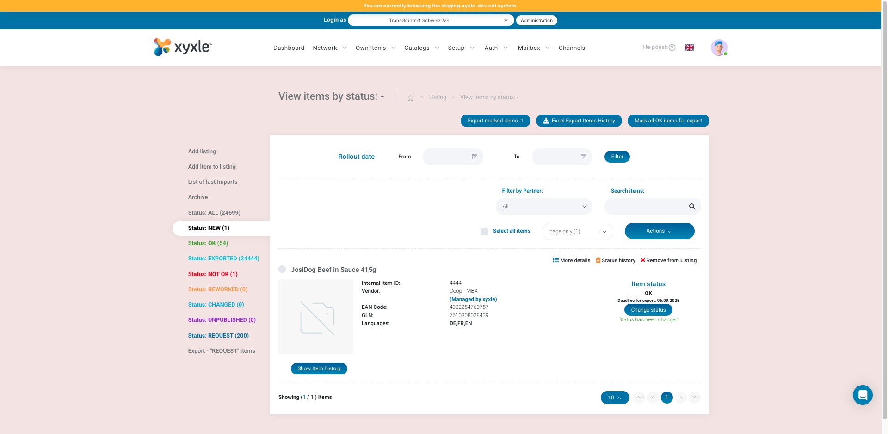The width and height of the screenshot is (888, 434).
Task: Open the user avatar profile picture
Action: (x=719, y=48)
